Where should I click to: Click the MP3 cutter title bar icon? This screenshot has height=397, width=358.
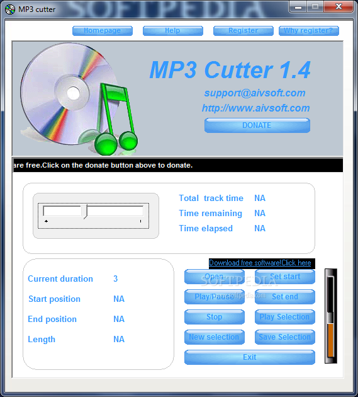[x=10, y=9]
